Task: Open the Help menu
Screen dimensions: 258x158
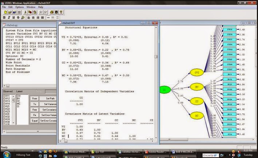Action: [41, 7]
